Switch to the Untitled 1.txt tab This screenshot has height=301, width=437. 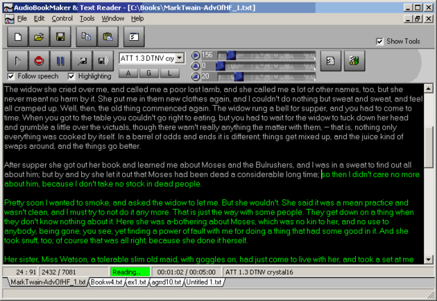click(204, 282)
